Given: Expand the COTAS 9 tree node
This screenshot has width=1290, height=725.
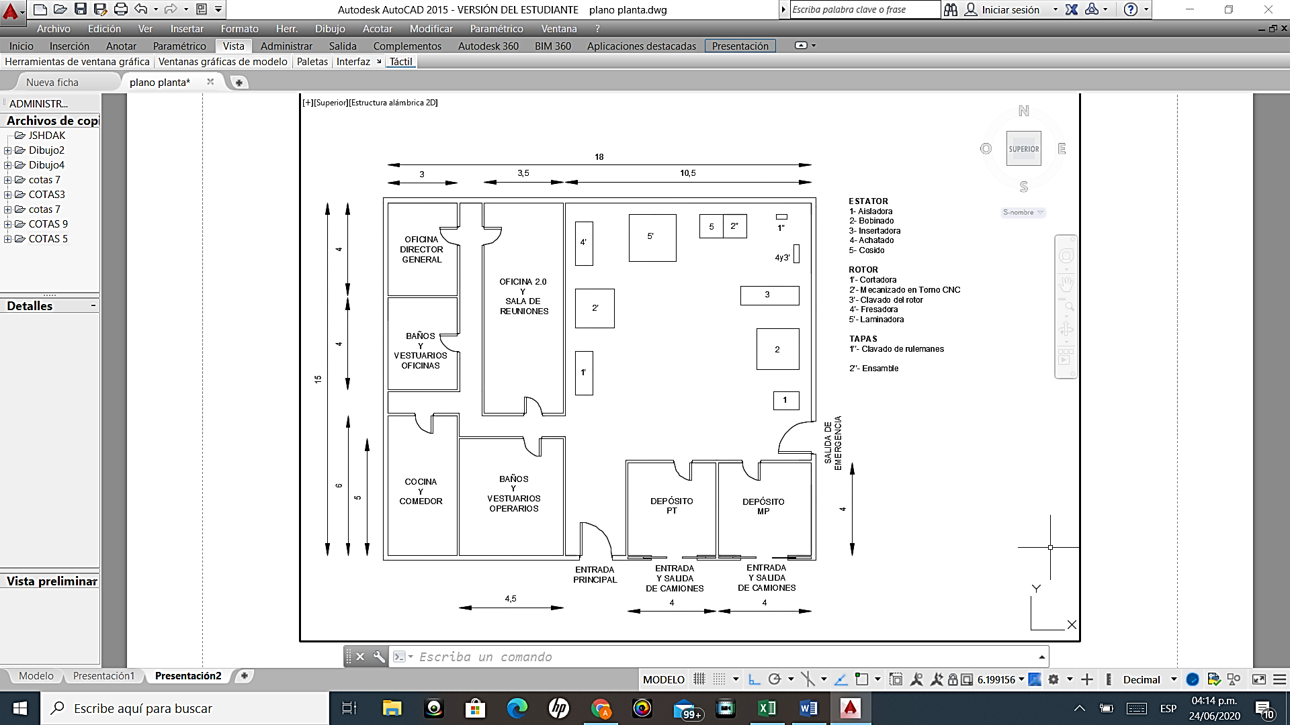Looking at the screenshot, I should tap(7, 224).
